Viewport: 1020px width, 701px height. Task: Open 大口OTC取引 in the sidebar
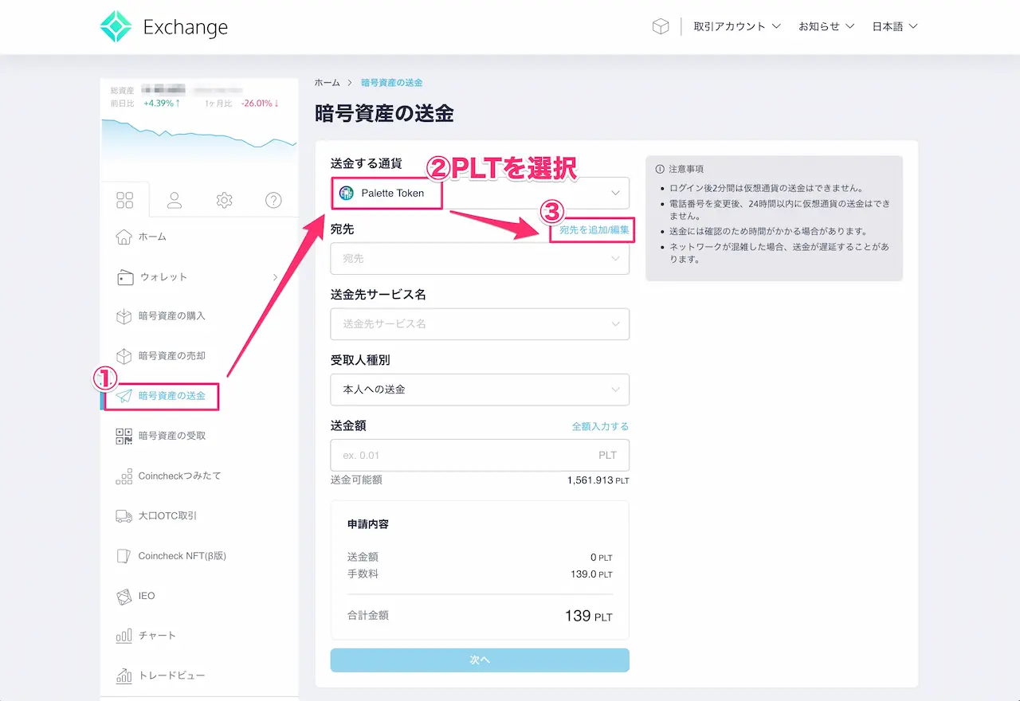(x=167, y=516)
